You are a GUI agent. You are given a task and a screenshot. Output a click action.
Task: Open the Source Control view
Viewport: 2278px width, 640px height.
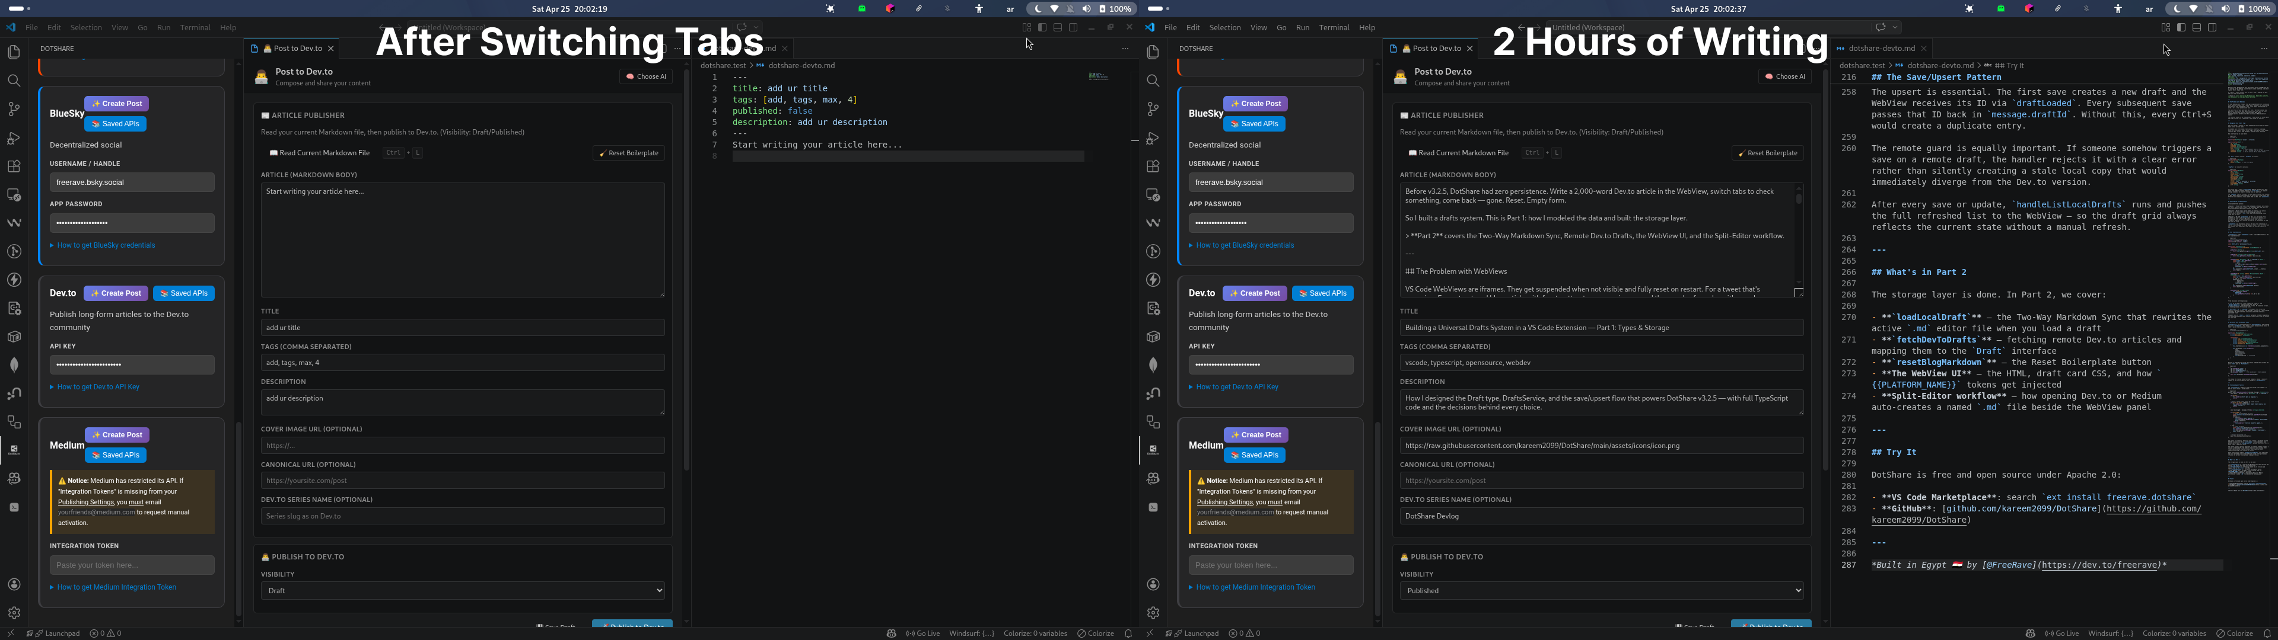point(13,108)
